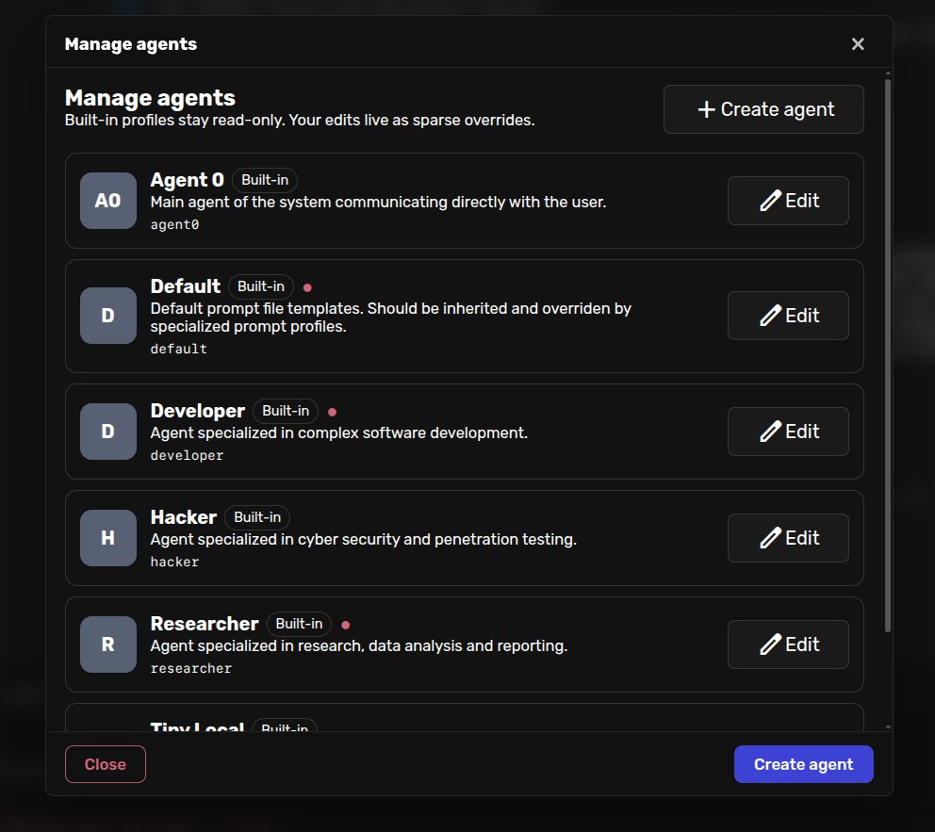
Task: Click the agent0 identifier text
Action: [174, 224]
